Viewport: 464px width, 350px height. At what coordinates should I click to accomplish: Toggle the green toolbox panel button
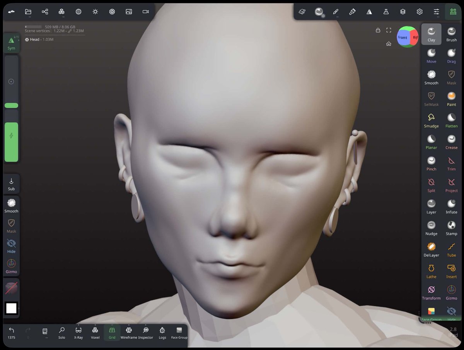tap(453, 12)
